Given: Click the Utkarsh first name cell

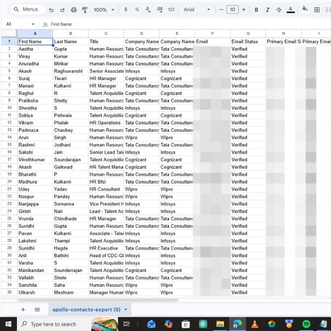Looking at the screenshot, I should [x=35, y=293].
